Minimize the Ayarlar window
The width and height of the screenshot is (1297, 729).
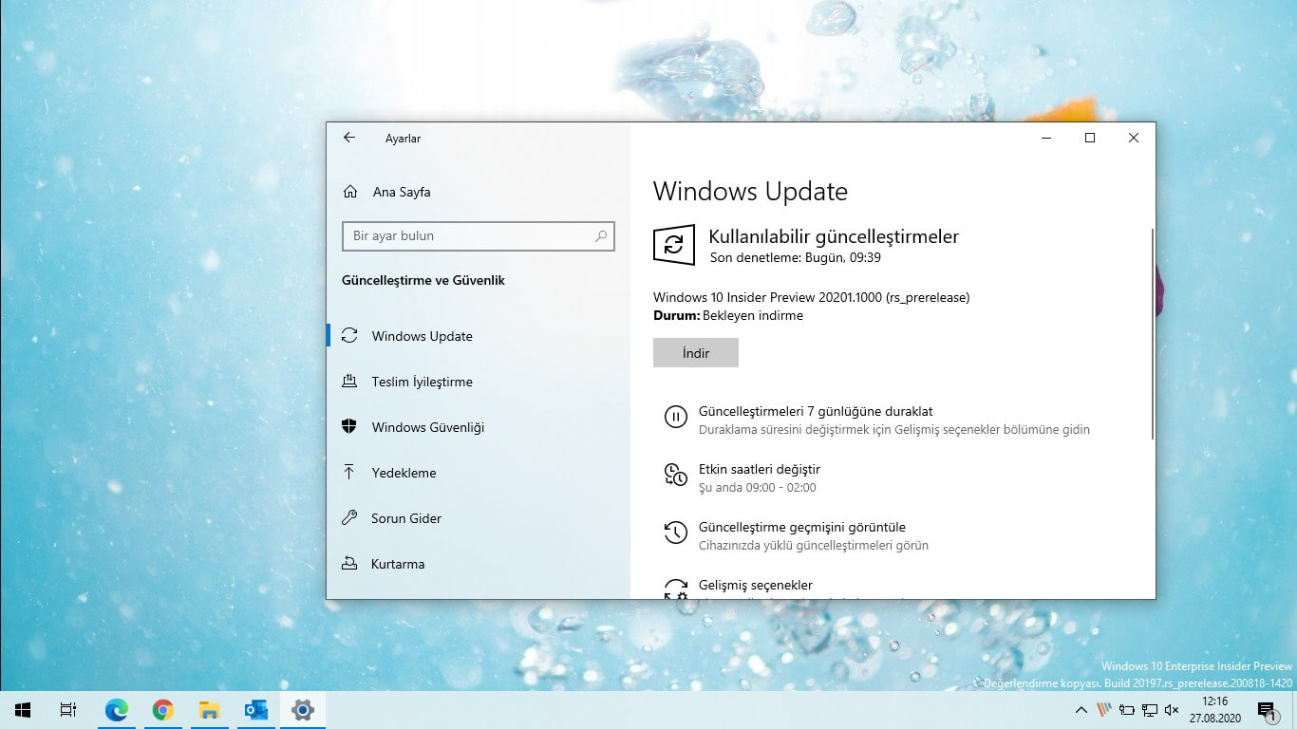pos(1046,138)
